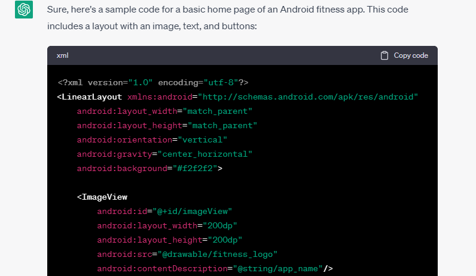Click the android:background="#f2f2f2" line
Screen dimensions: 476x276
point(149,168)
